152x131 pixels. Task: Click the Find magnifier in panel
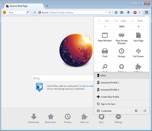tap(105, 67)
